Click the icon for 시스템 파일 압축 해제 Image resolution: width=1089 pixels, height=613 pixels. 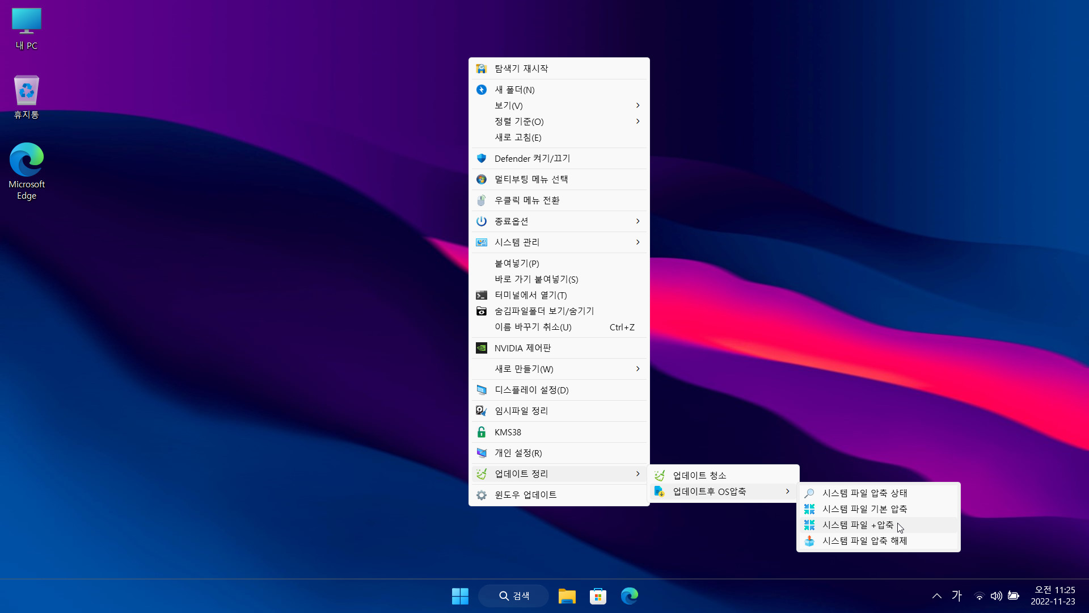[x=809, y=541]
